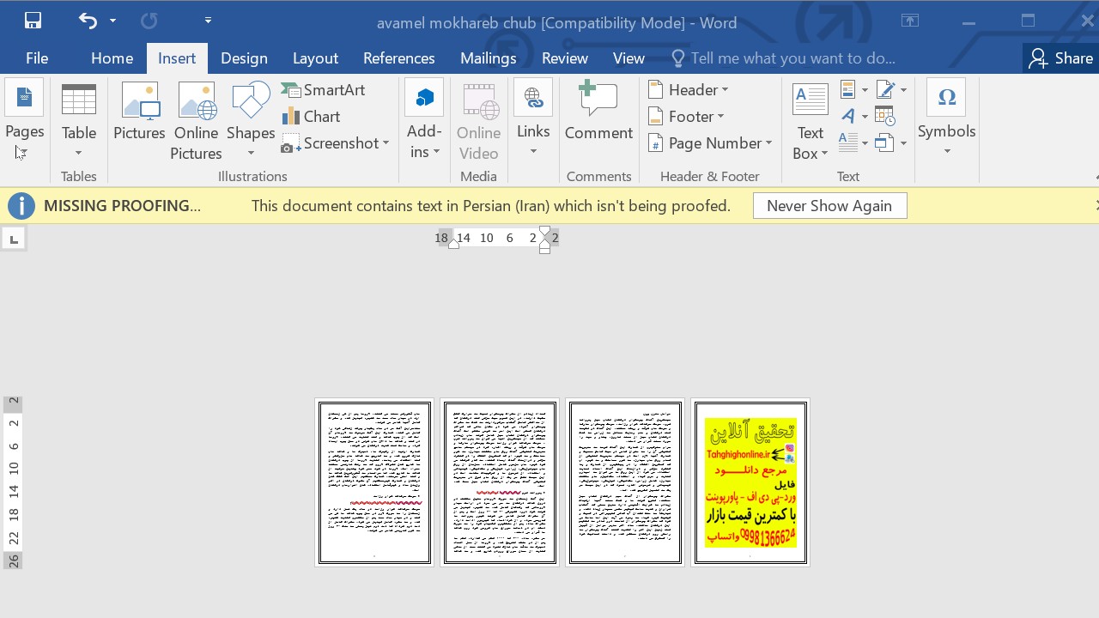1099x618 pixels.
Task: Select the yellow advertisement page thumbnail
Action: pyautogui.click(x=750, y=482)
